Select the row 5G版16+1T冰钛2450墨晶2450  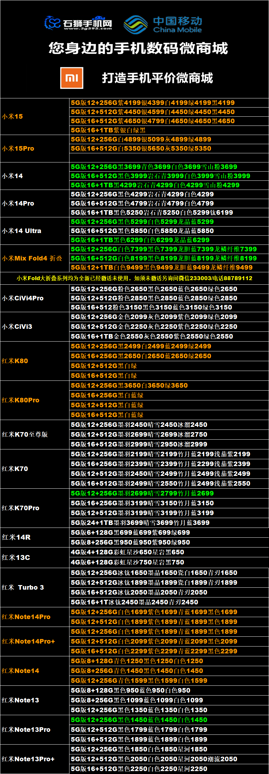tap(169, 602)
